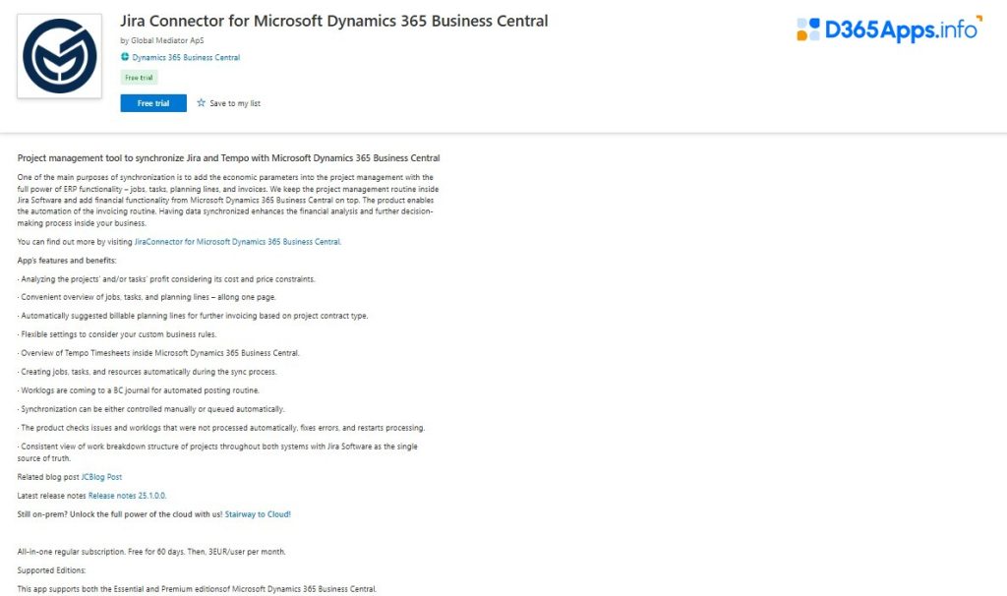
Task: Click the 'Worklogs are coming to a BC journal' line
Action: [x=139, y=390]
